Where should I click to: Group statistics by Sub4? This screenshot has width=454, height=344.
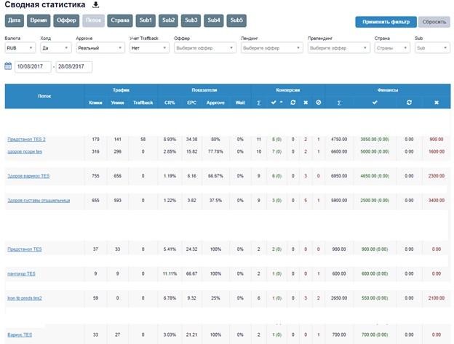(x=214, y=20)
